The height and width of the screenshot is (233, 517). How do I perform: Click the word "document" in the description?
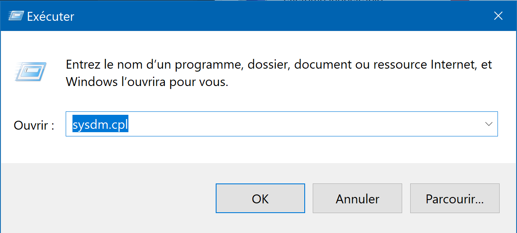point(322,65)
